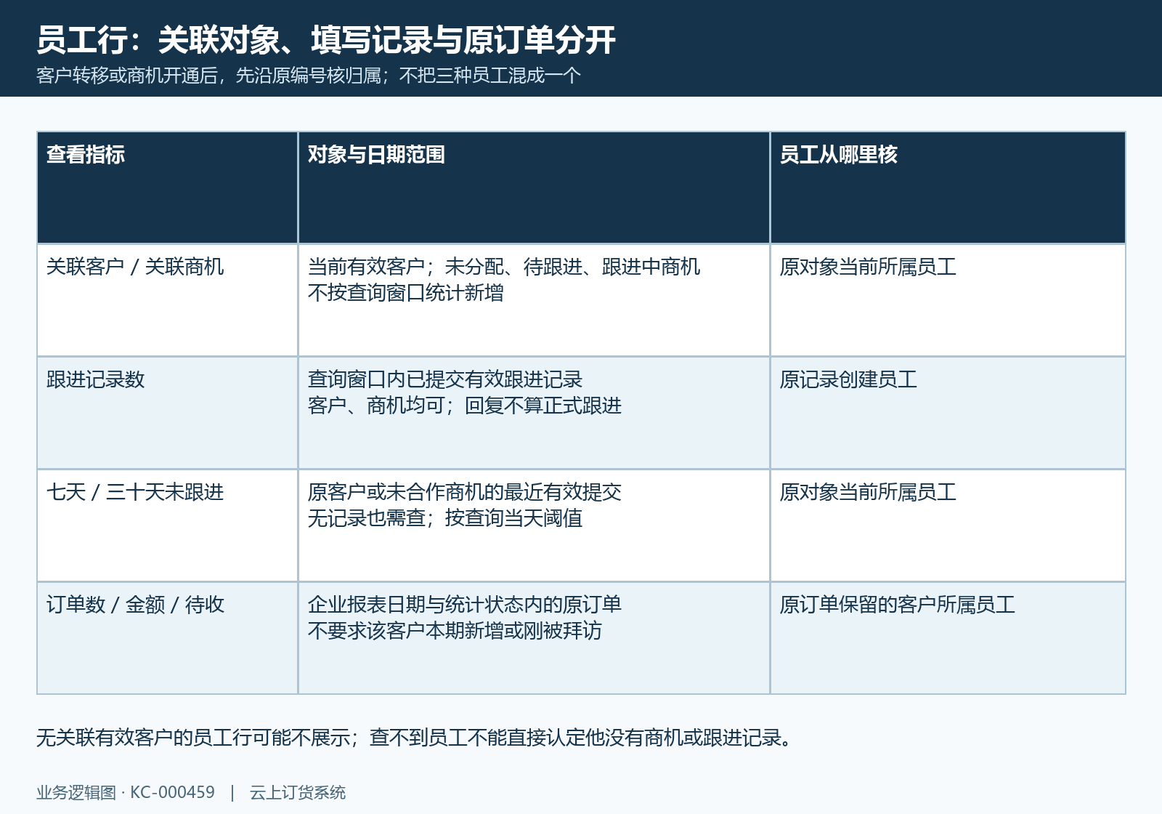Select 原对象当前所属员工 in the 关联客户 row

868,267
